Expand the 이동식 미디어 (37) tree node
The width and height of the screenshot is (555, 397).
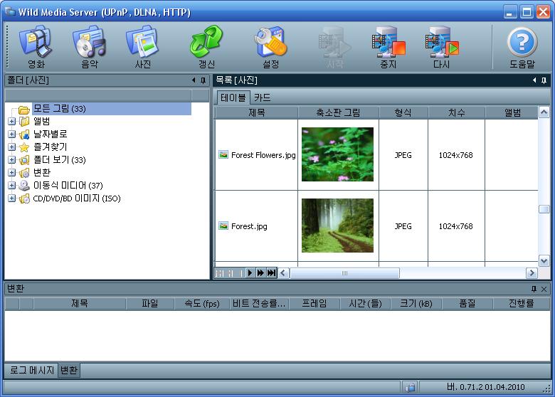point(11,186)
